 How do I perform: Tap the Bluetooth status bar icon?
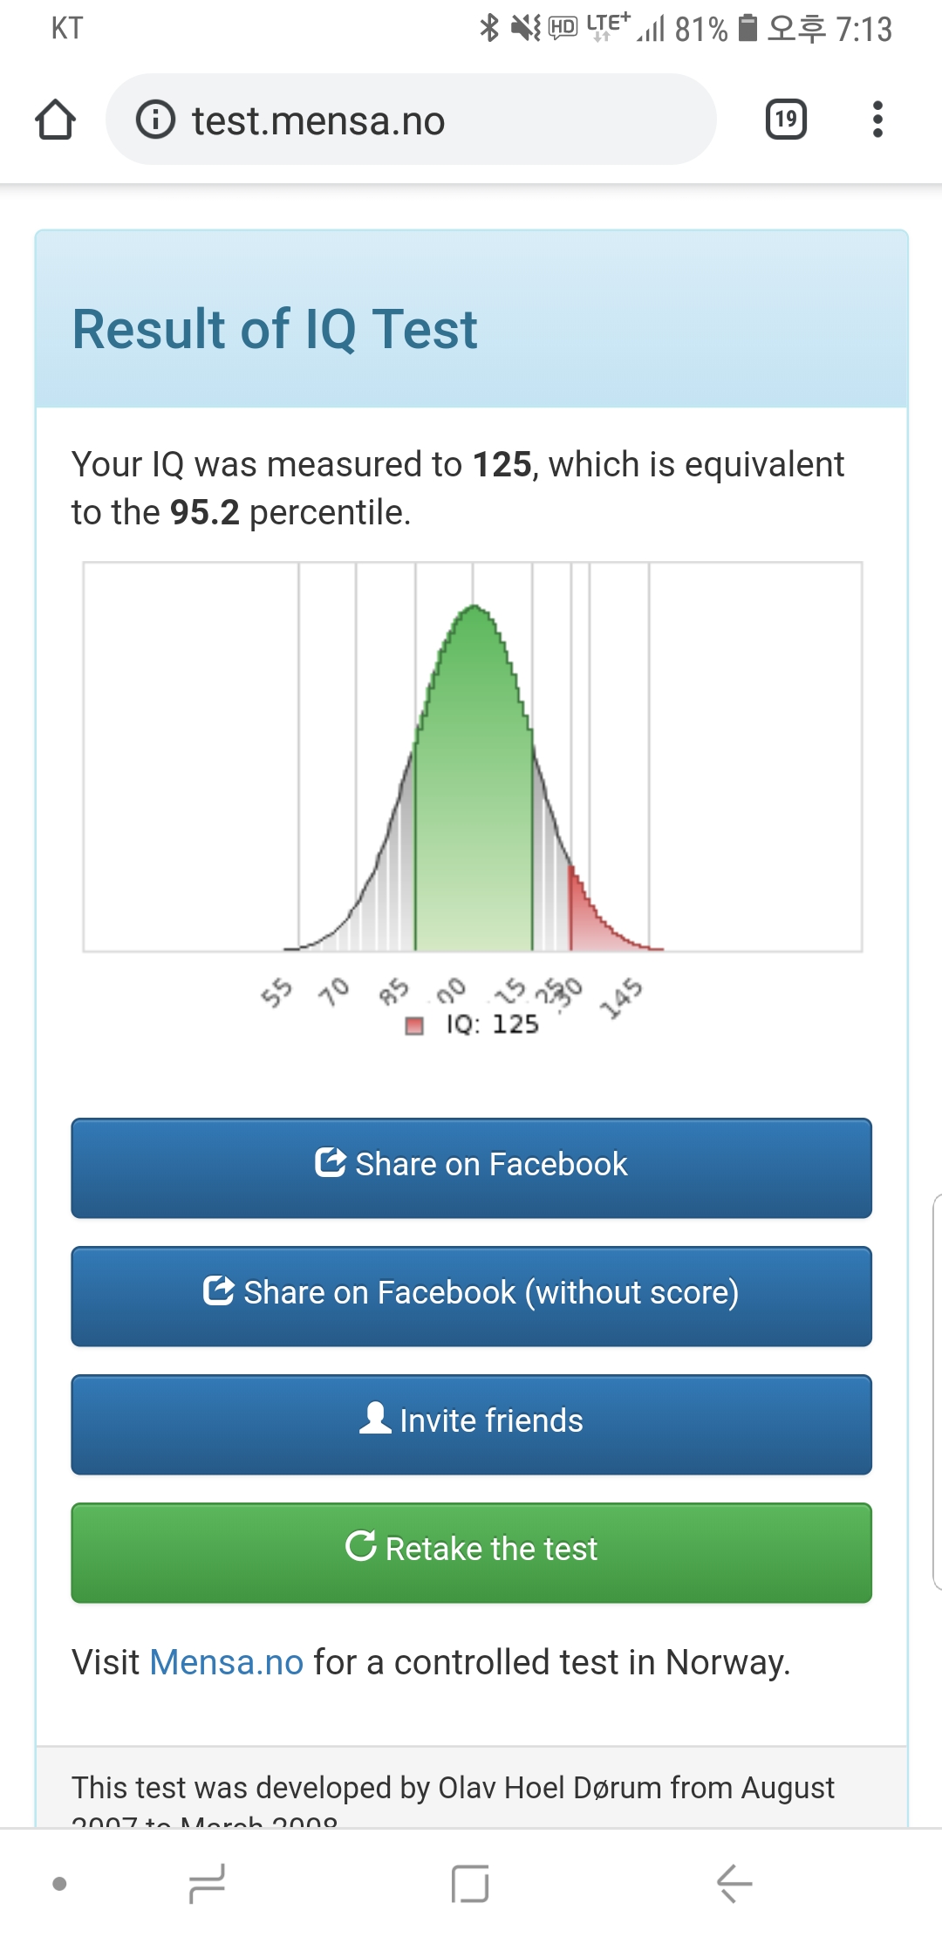[489, 28]
